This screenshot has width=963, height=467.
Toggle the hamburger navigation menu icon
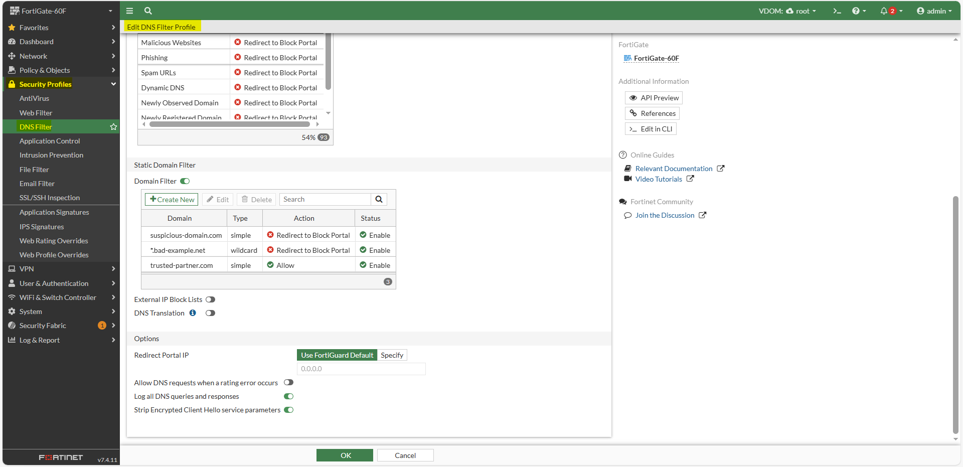point(129,11)
